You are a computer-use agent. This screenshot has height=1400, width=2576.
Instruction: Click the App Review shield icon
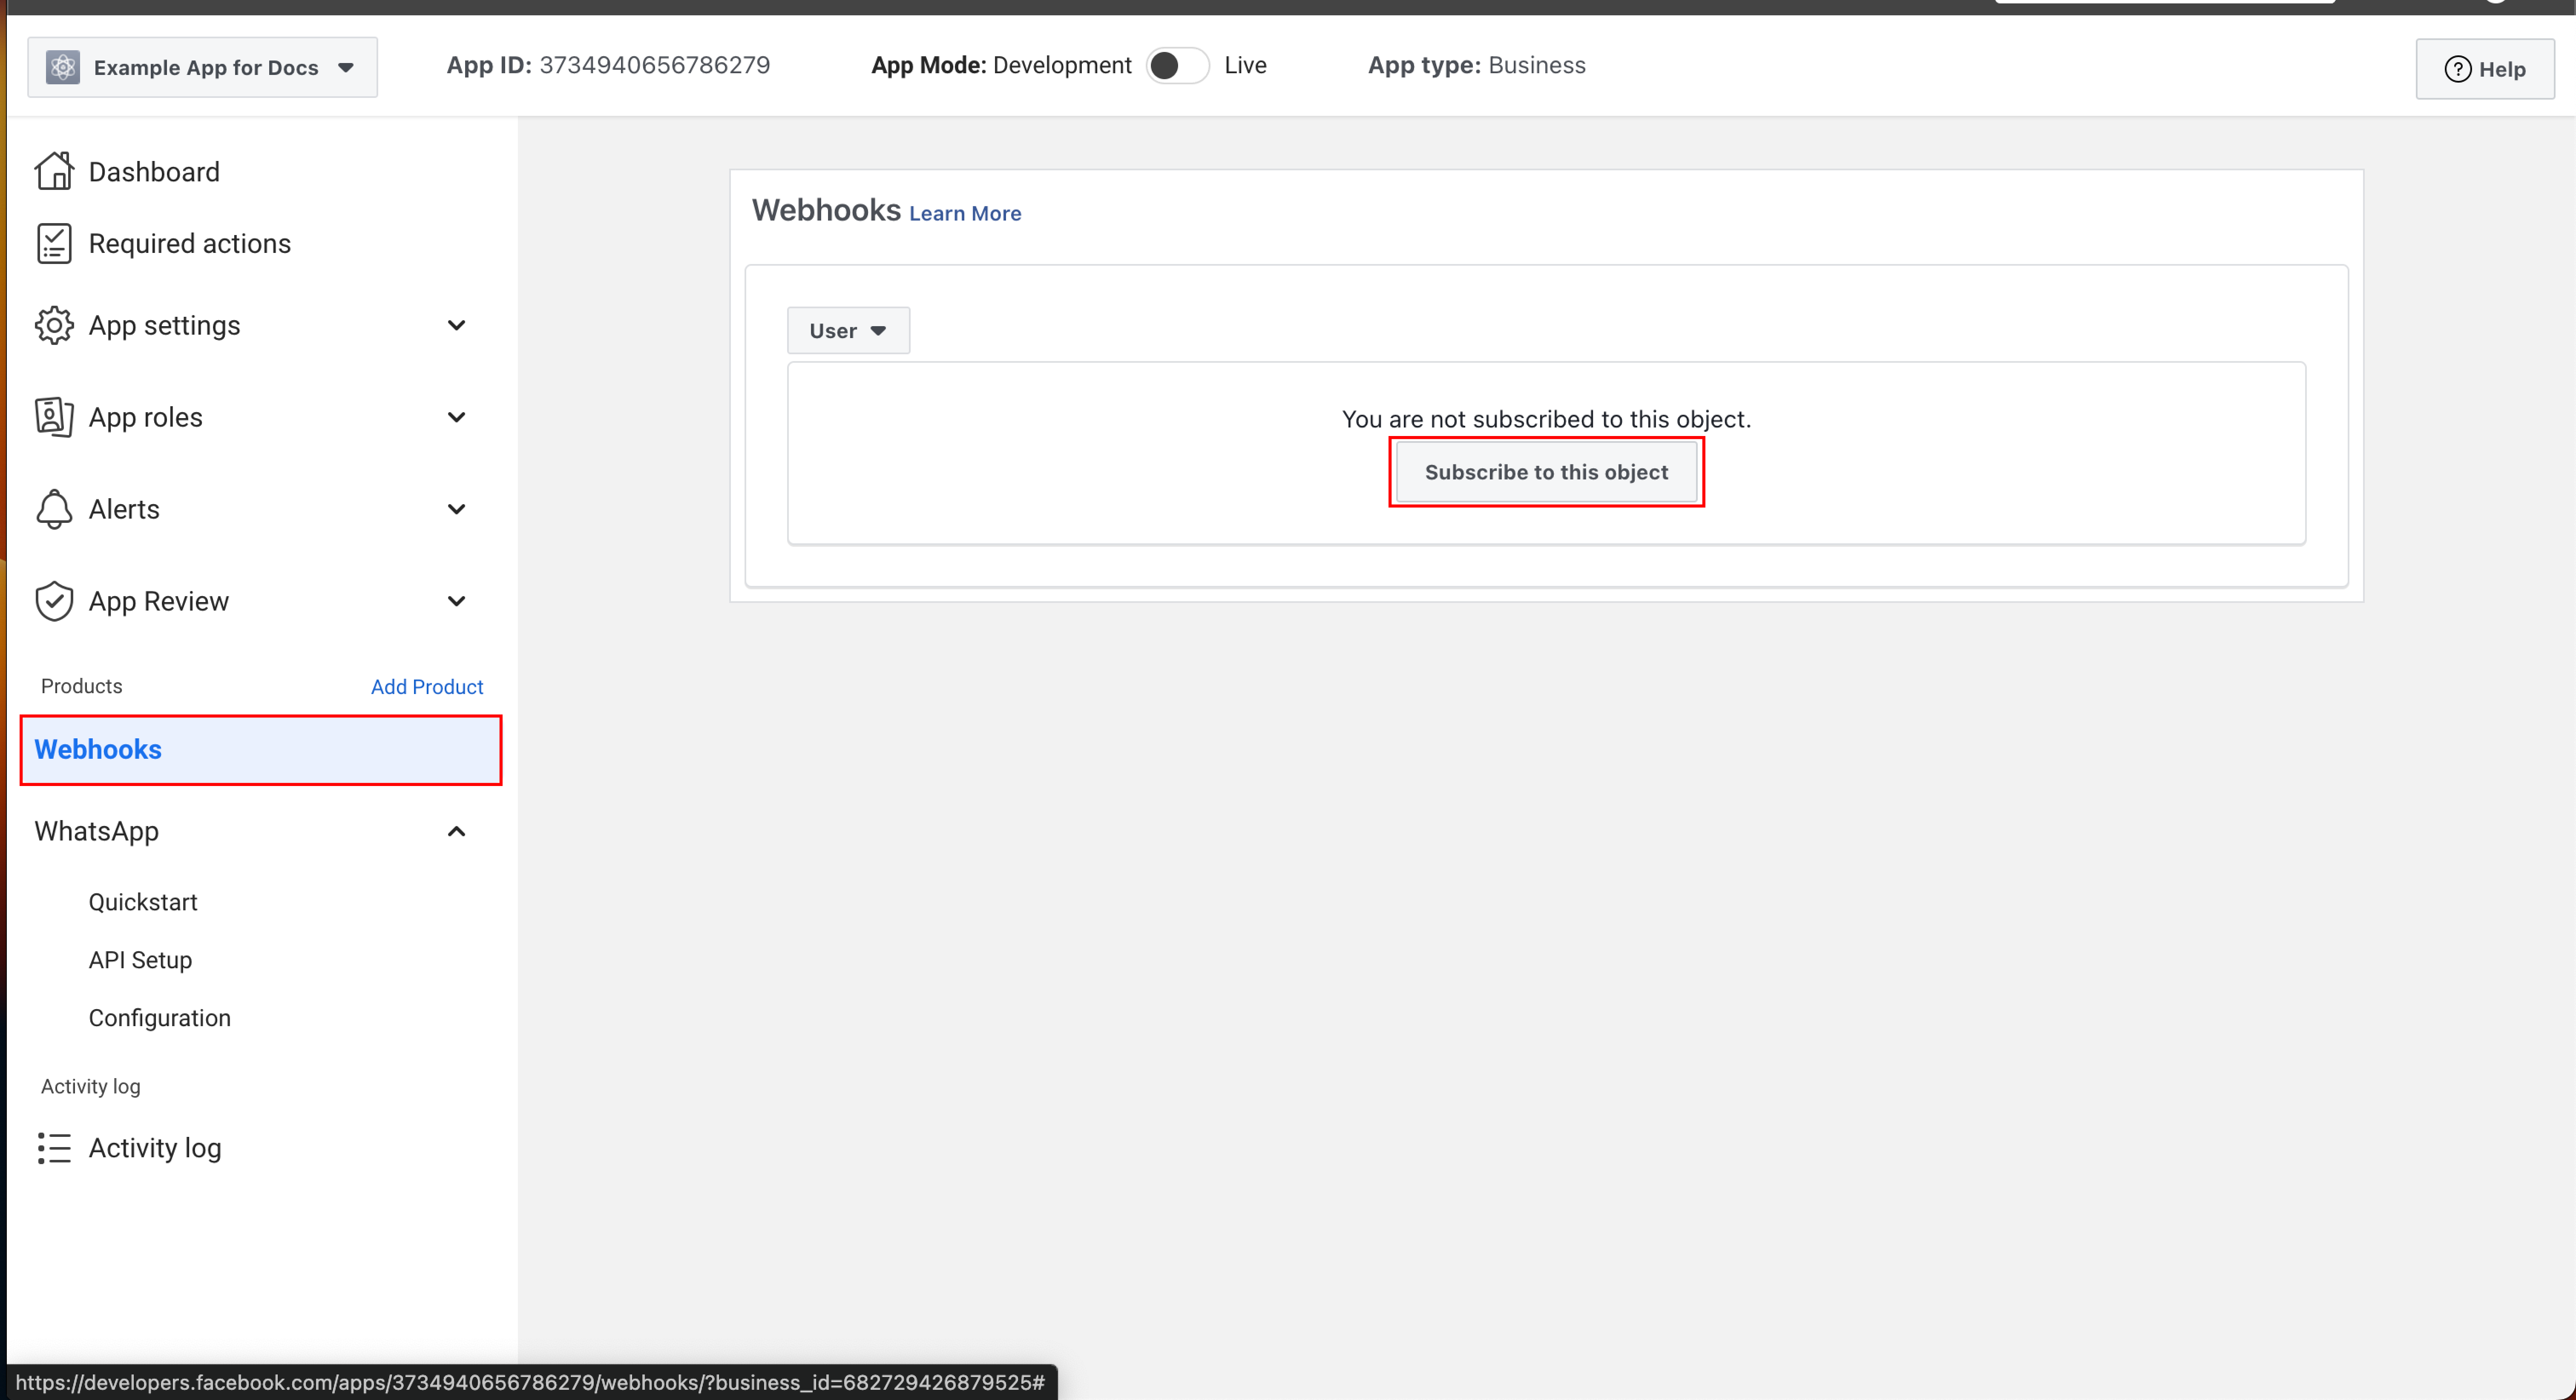(x=54, y=601)
